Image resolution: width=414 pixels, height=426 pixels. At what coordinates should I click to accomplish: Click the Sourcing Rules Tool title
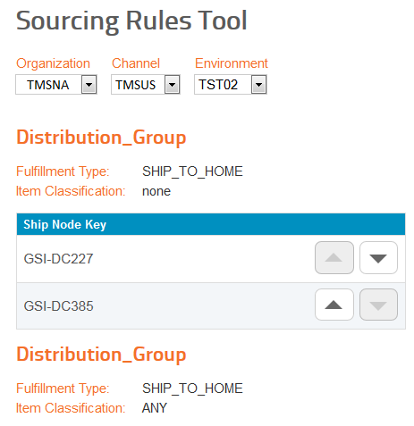point(131,21)
